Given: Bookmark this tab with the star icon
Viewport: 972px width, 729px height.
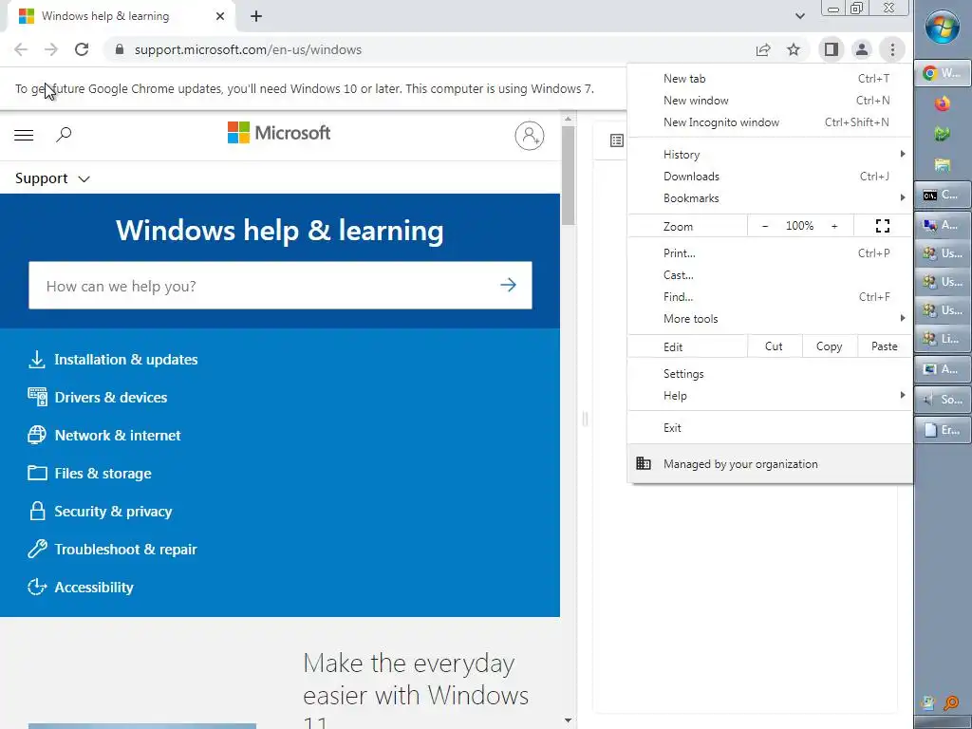Looking at the screenshot, I should tap(794, 49).
